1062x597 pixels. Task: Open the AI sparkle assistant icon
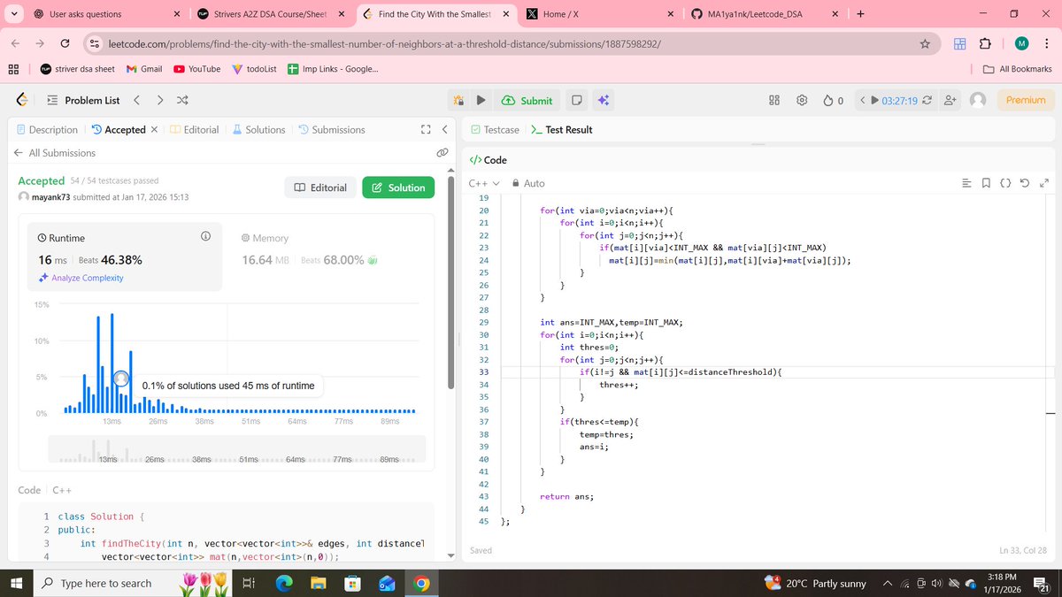click(603, 100)
